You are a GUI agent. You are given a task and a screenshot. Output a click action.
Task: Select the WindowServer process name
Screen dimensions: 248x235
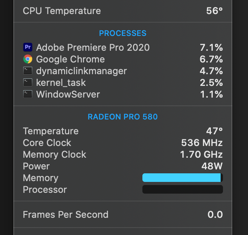click(x=68, y=94)
